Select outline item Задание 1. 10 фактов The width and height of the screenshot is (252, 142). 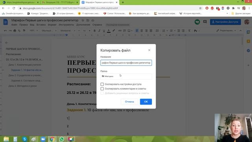point(27,70)
